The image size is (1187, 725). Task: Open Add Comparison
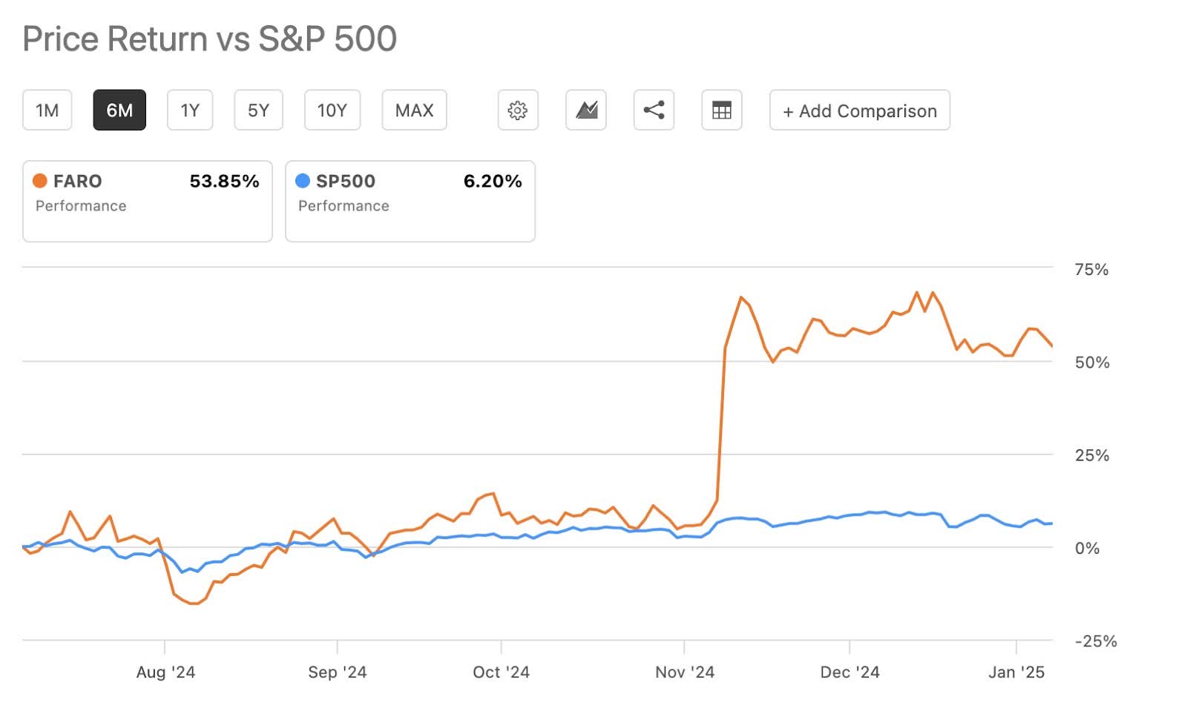pyautogui.click(x=858, y=110)
